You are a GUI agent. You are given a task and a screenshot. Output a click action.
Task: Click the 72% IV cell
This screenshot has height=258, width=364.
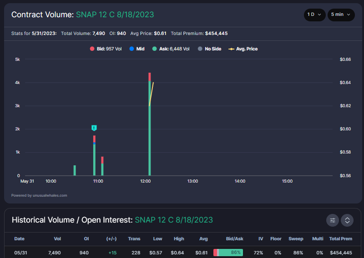(x=258, y=253)
